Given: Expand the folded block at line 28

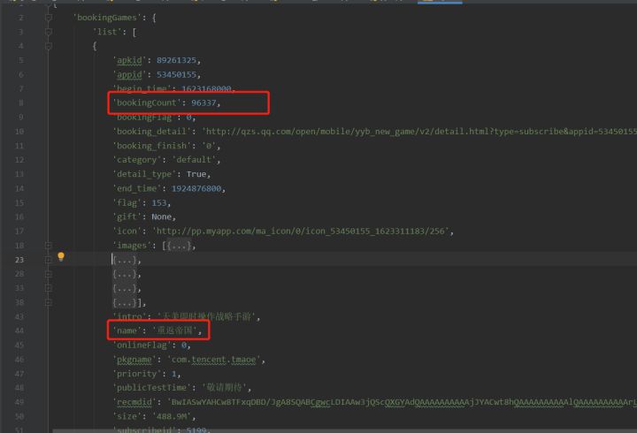Looking at the screenshot, I should (49, 274).
